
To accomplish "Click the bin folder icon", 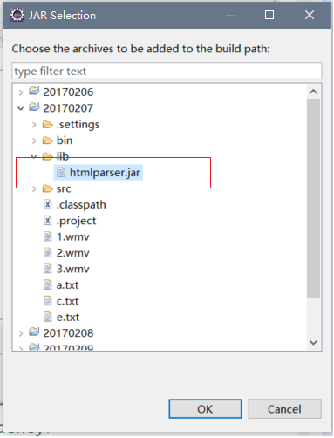I will (47, 140).
